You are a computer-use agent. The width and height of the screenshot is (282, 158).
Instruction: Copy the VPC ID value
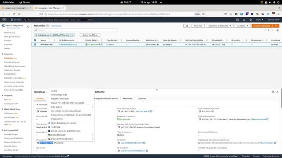point(119,143)
